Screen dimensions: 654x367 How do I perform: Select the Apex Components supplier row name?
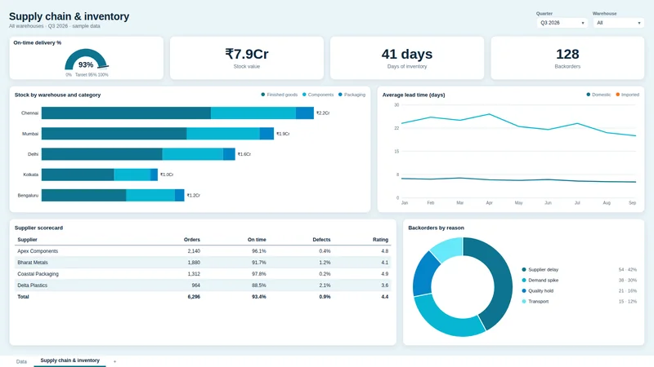(38, 251)
